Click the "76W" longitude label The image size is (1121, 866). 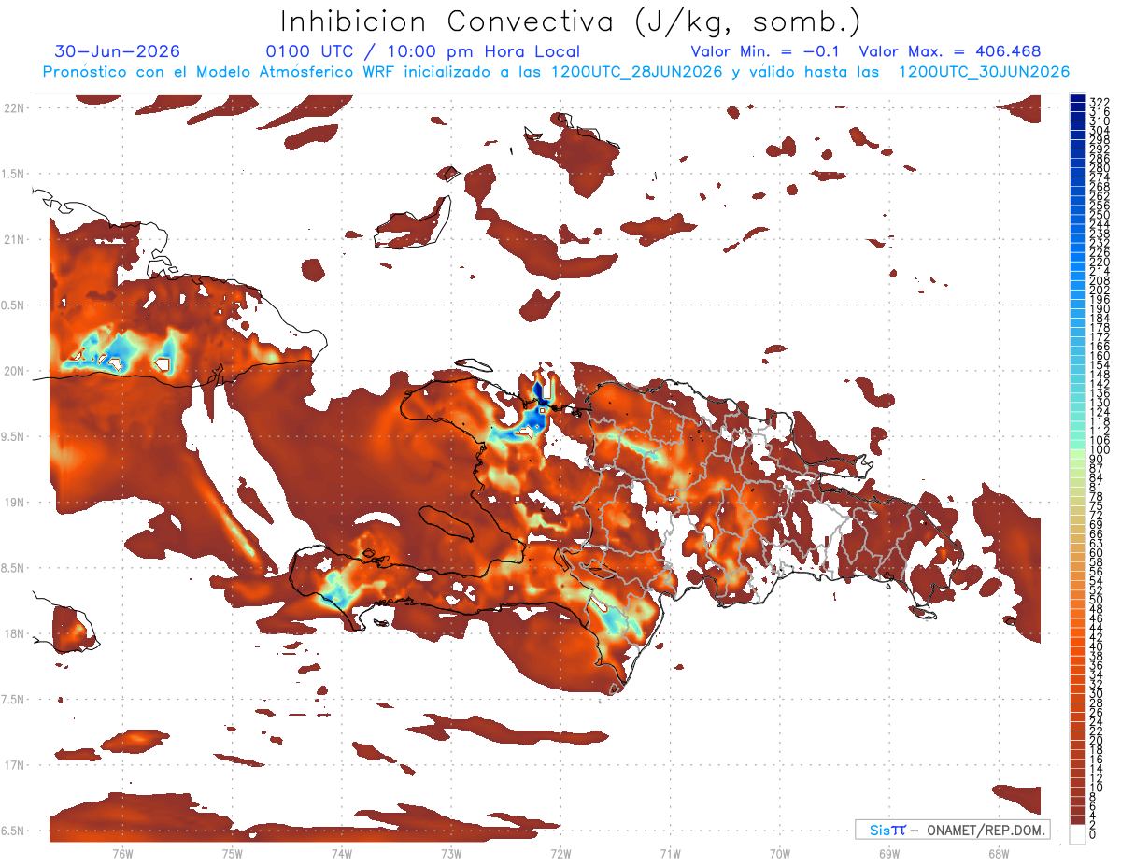point(122,853)
